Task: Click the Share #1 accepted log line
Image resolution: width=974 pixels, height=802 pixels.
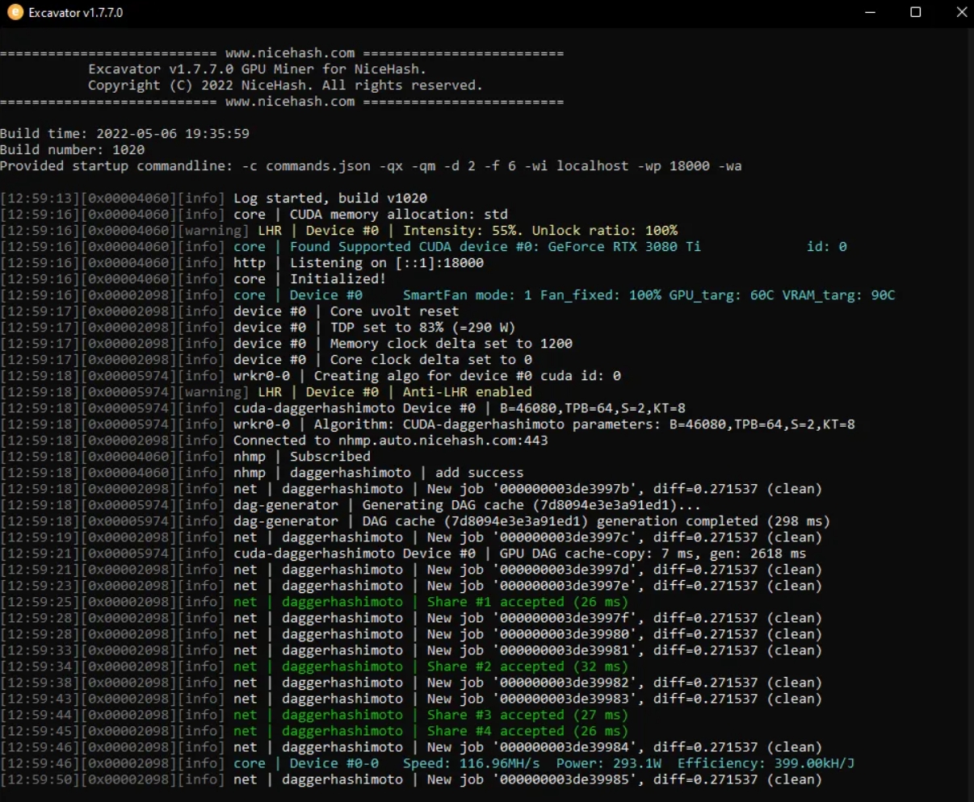Action: tap(314, 602)
